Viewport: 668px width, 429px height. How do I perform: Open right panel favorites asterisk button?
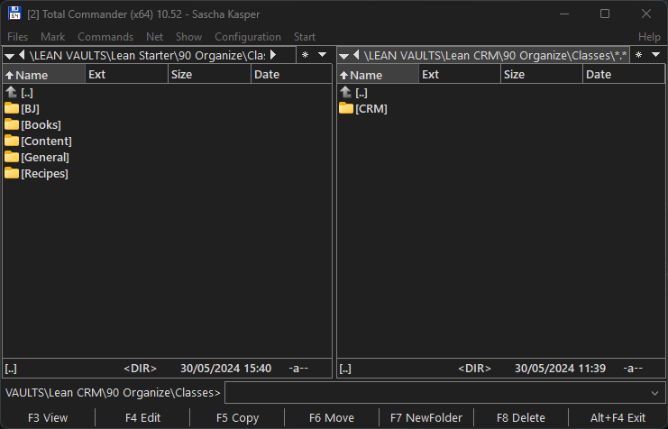pos(638,55)
